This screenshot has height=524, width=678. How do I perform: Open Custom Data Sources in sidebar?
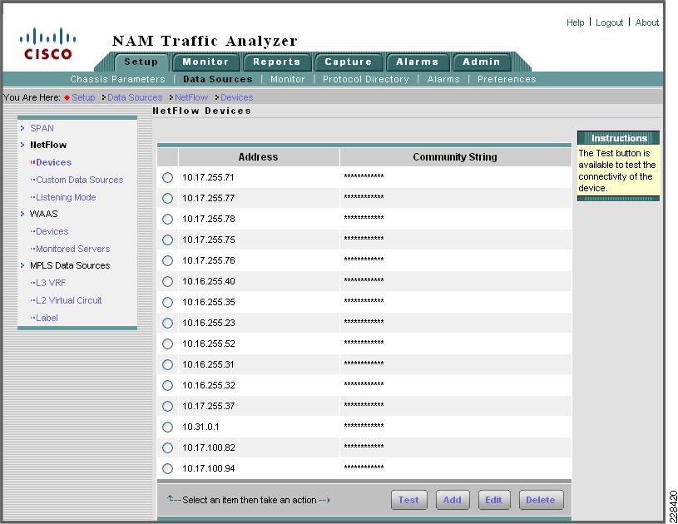pos(80,180)
